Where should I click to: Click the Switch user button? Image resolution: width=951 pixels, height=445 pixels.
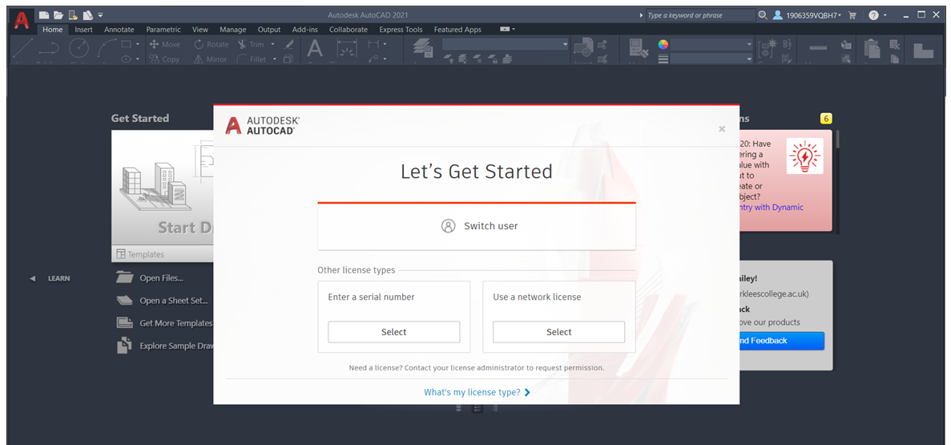pos(477,226)
